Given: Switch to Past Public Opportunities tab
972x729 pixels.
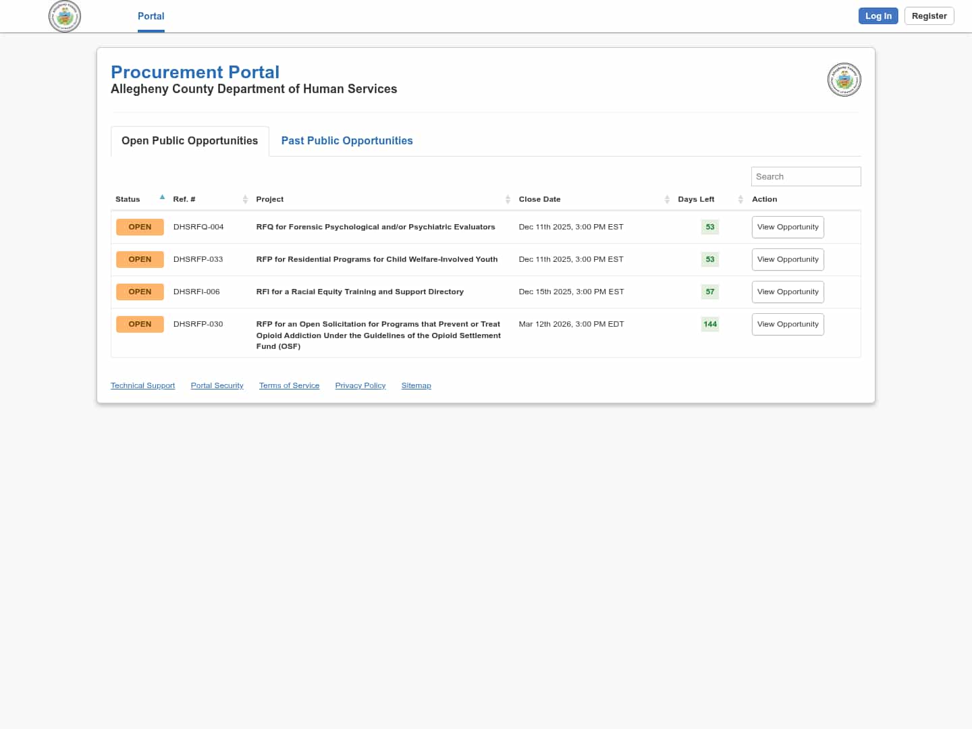Looking at the screenshot, I should [346, 140].
